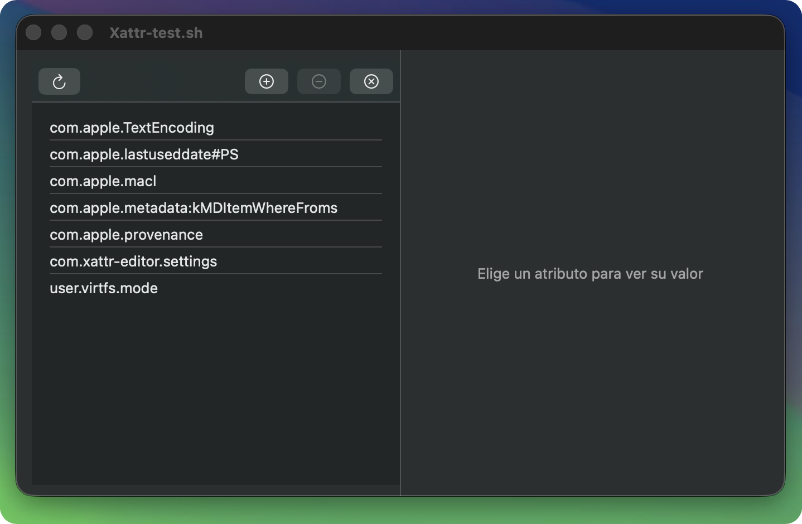Select com.apple.lastuseddate#PS in the list

[x=144, y=154]
